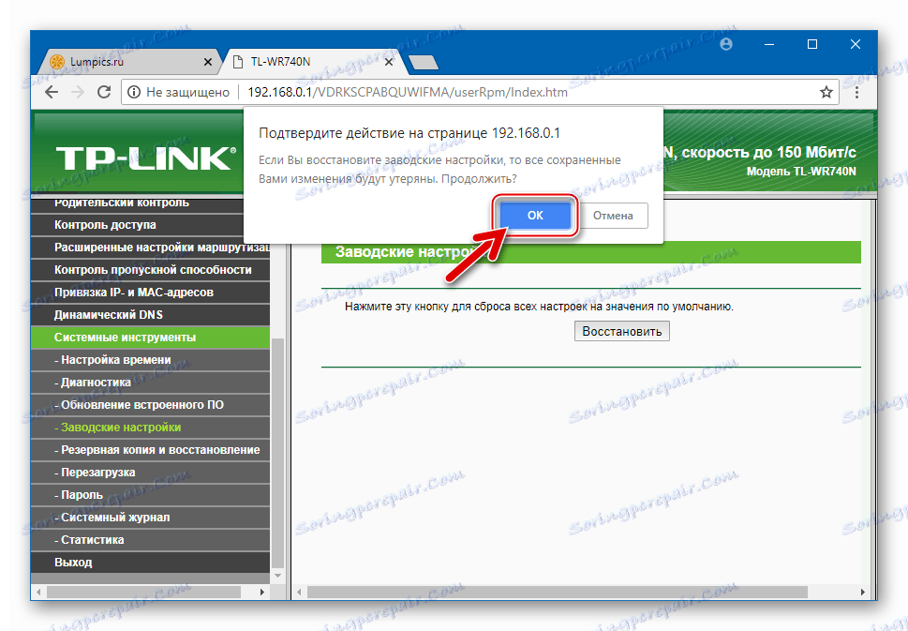Open Контроль пропускной способности item
The image size is (908, 631).
pyautogui.click(x=151, y=270)
